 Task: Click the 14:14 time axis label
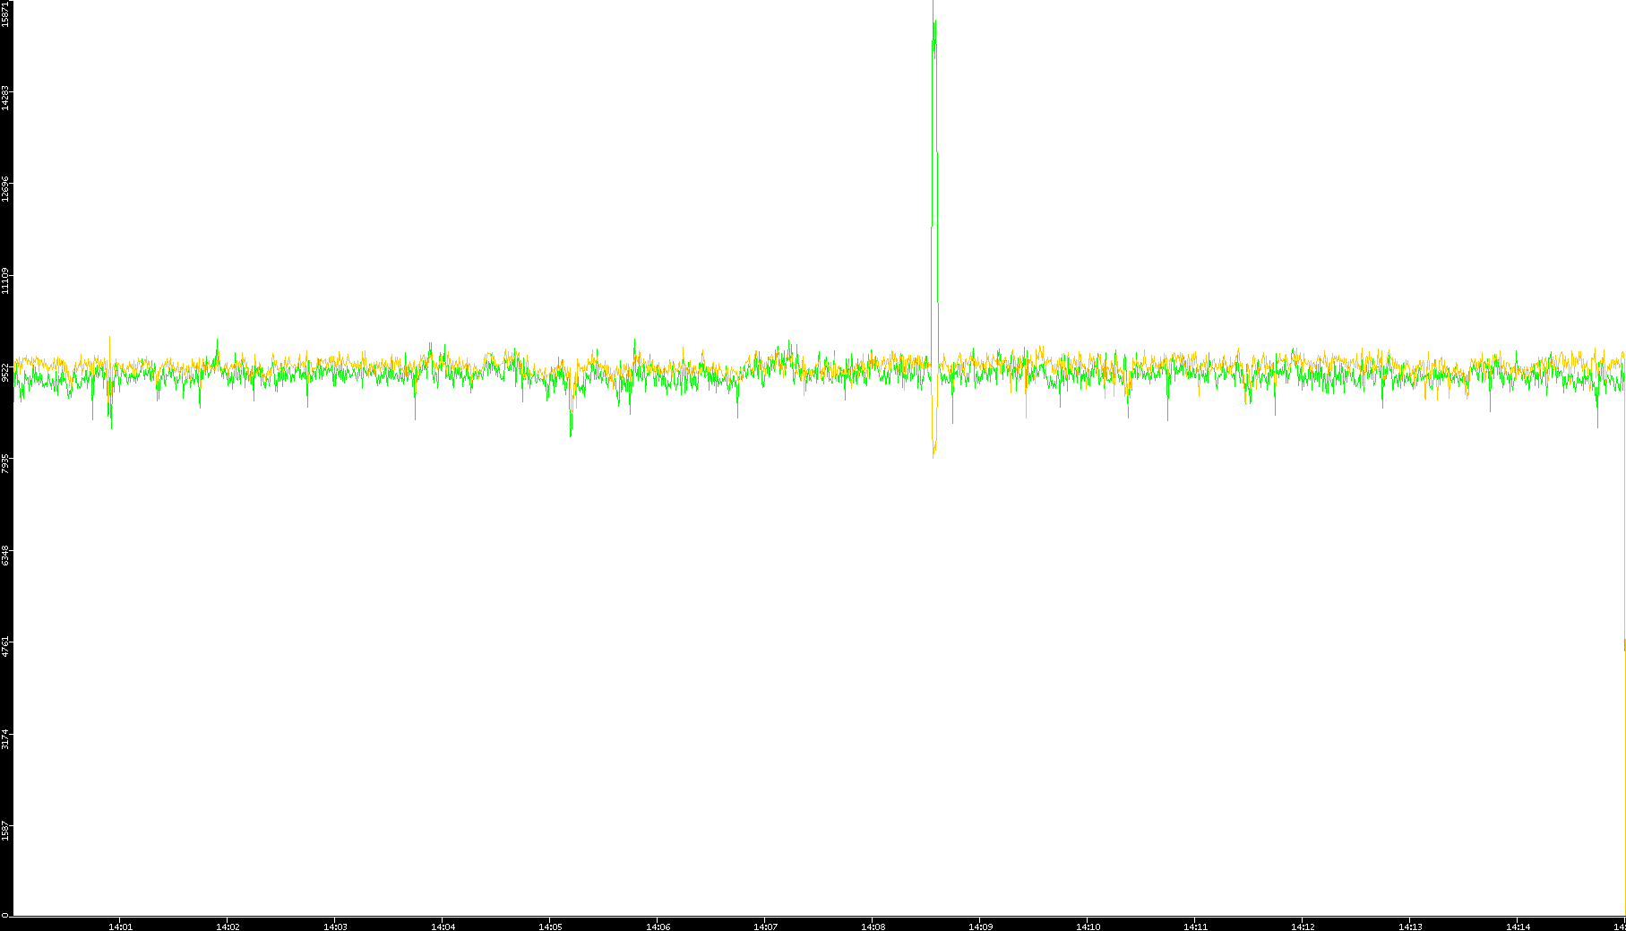click(1518, 927)
